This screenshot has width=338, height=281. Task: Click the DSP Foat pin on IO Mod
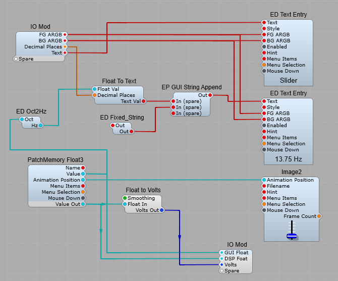click(x=221, y=258)
